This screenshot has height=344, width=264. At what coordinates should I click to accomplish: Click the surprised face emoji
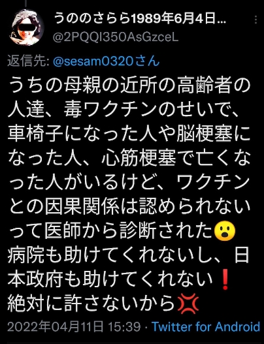tap(225, 232)
